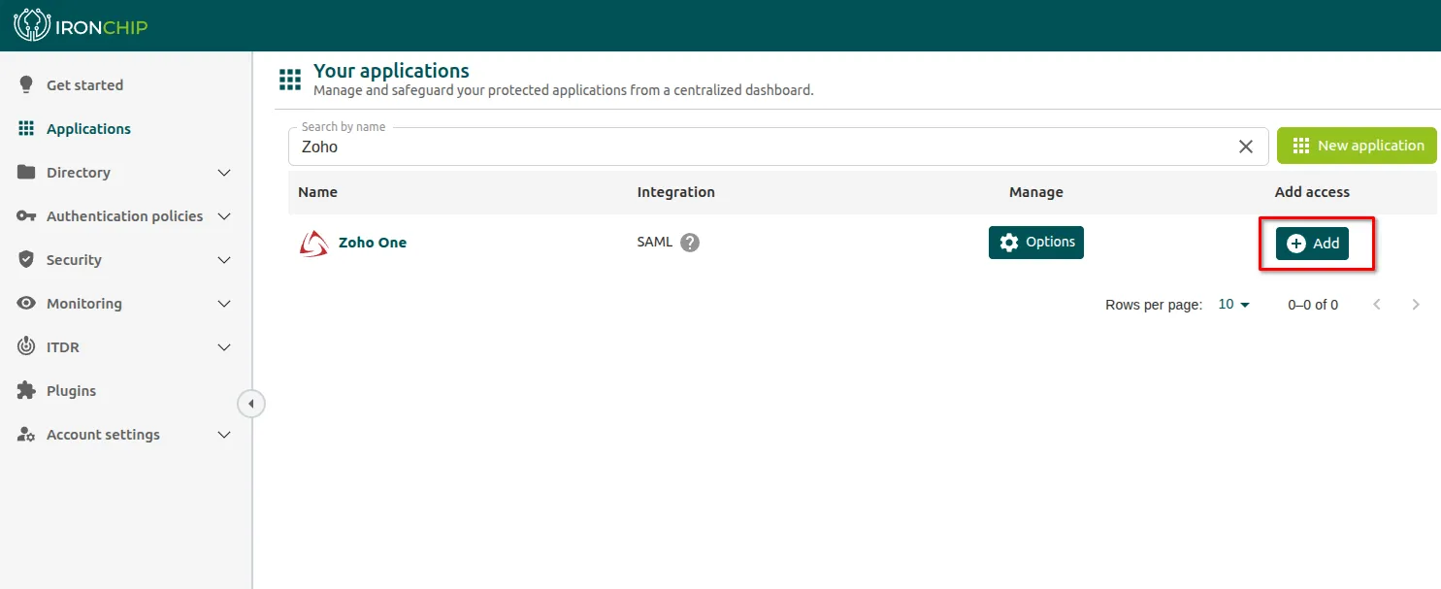
Task: Click the Plugins puzzle piece icon
Action: [x=26, y=390]
